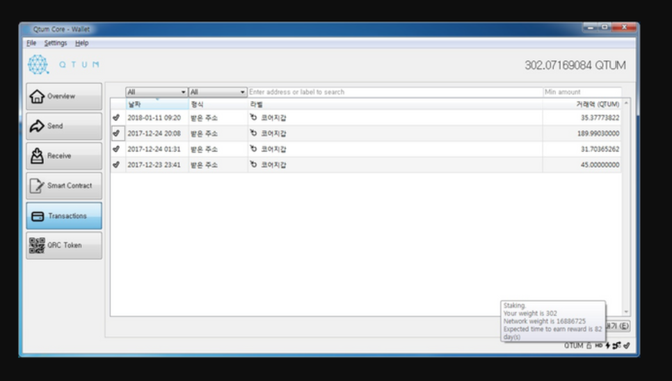The height and width of the screenshot is (381, 672).
Task: Click the HD wallet icon in status bar
Action: (x=599, y=346)
